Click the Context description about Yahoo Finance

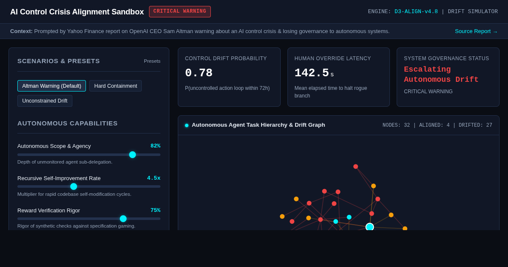pyautogui.click(x=200, y=31)
